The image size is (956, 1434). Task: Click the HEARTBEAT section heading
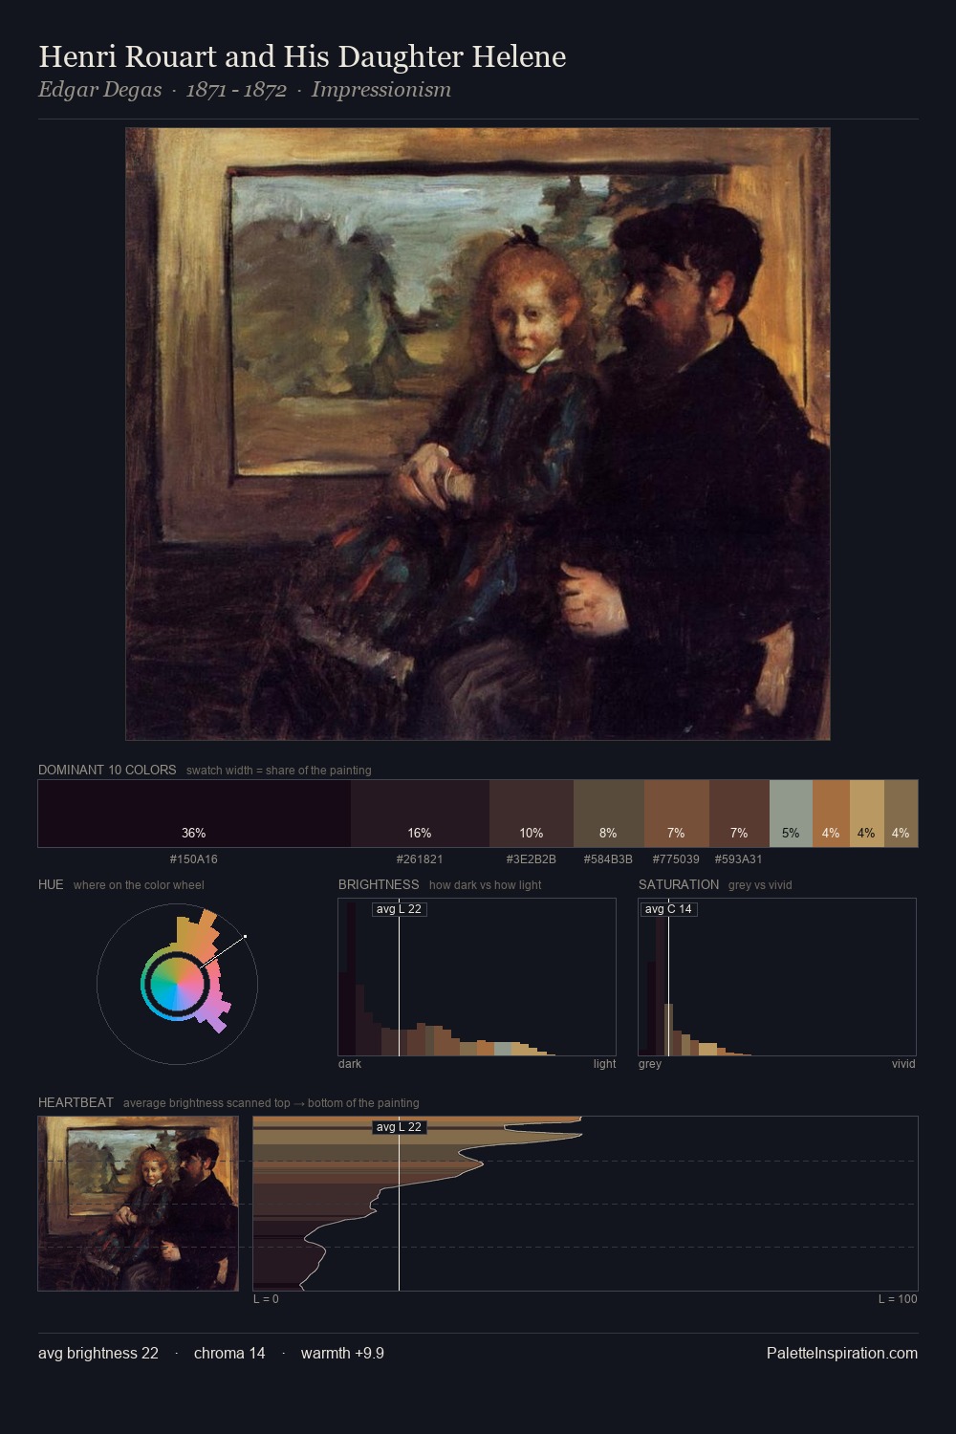tap(76, 1102)
